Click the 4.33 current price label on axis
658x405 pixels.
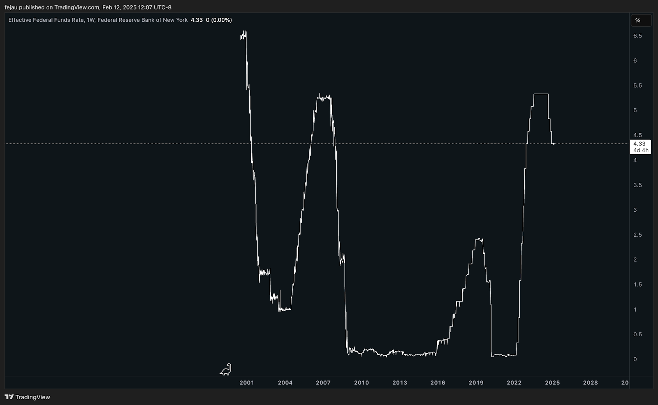(x=639, y=144)
